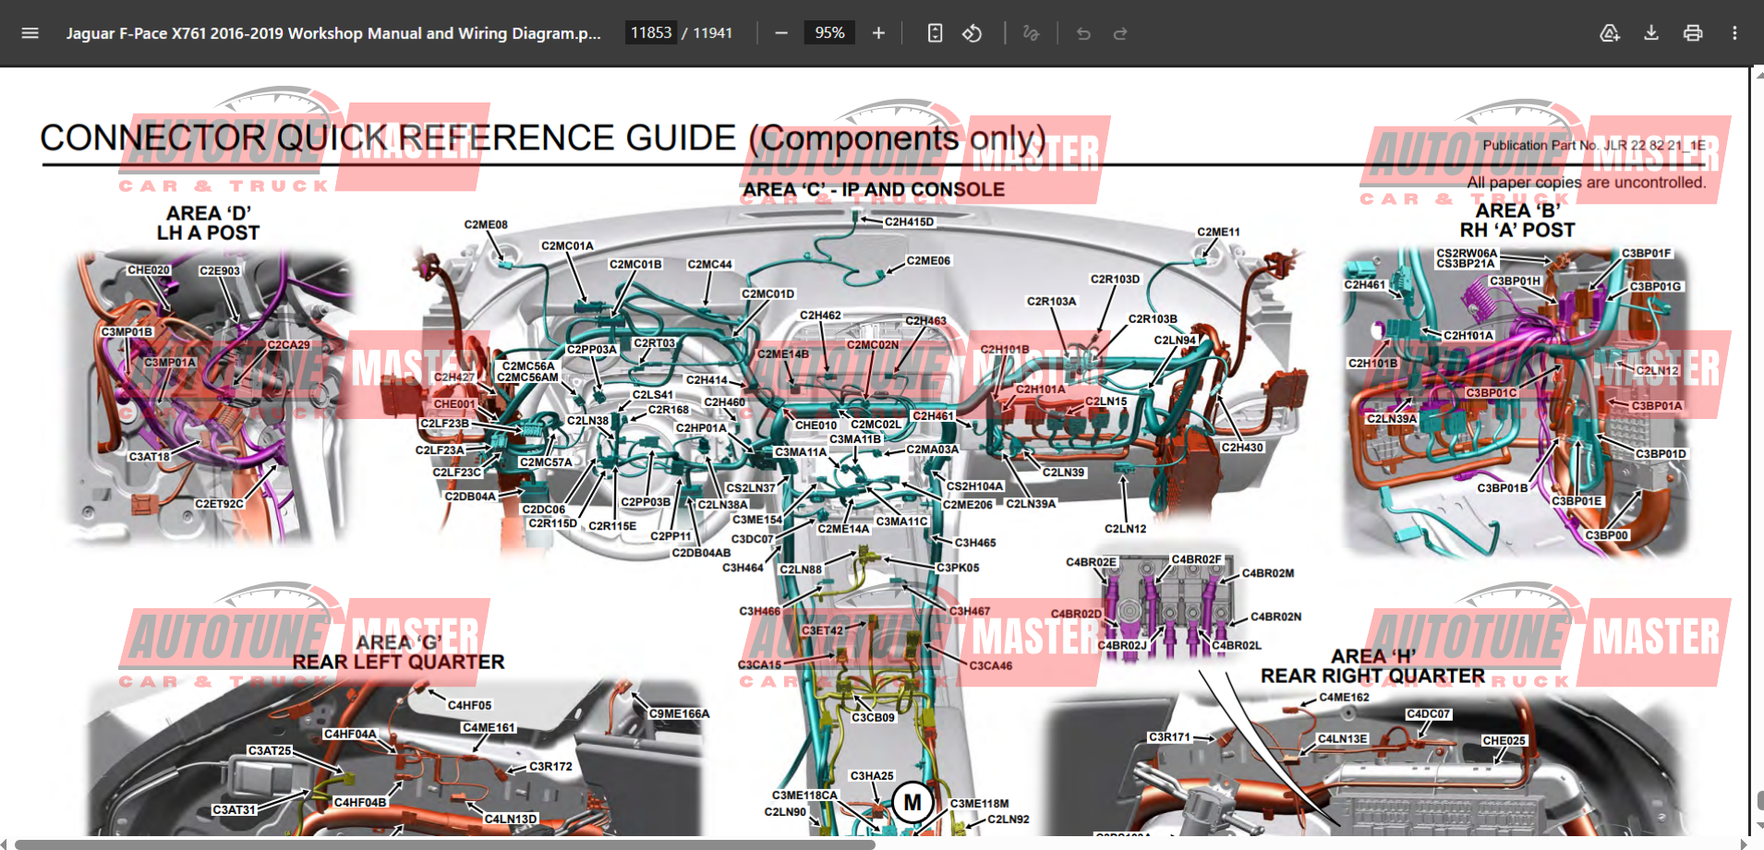The width and height of the screenshot is (1764, 850).
Task: Click connector label C4DC07
Action: 1428,714
